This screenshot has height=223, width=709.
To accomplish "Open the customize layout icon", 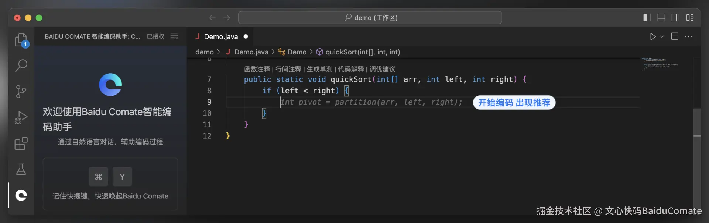I will click(x=690, y=18).
